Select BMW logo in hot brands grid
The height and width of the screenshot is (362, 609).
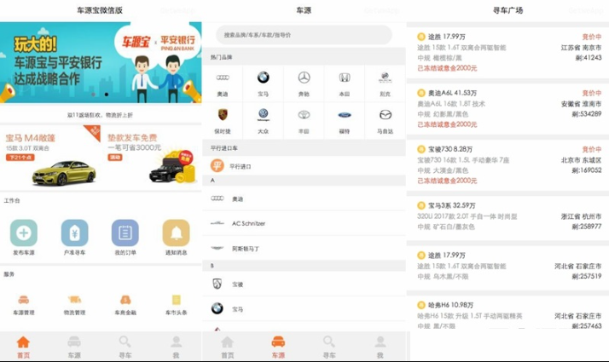(x=263, y=78)
